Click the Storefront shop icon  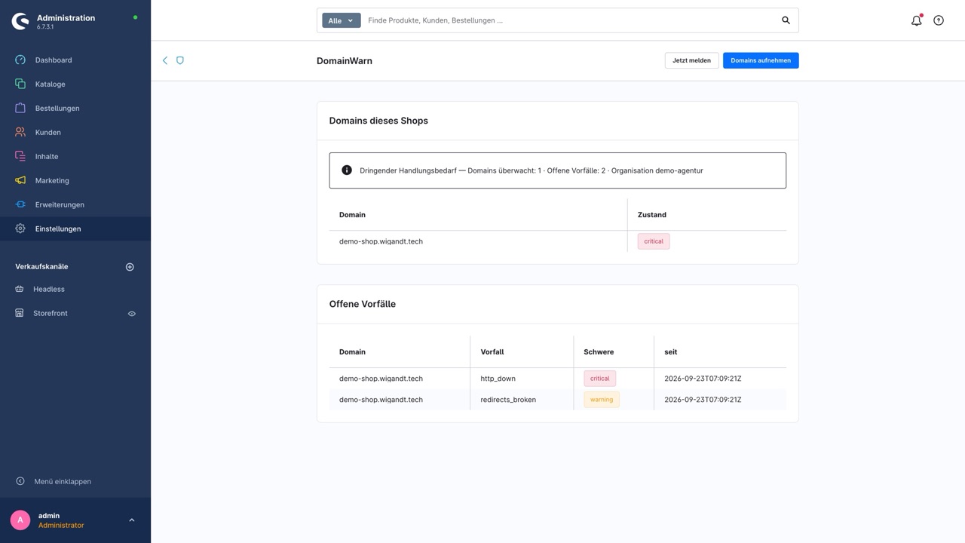click(20, 313)
